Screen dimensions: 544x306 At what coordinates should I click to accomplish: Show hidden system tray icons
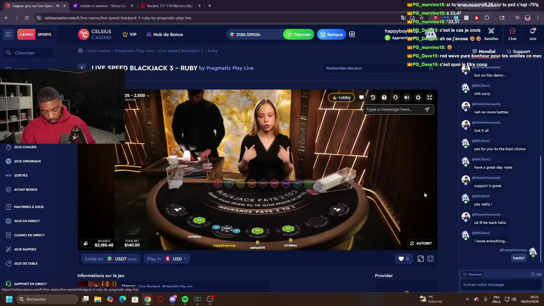[467, 299]
